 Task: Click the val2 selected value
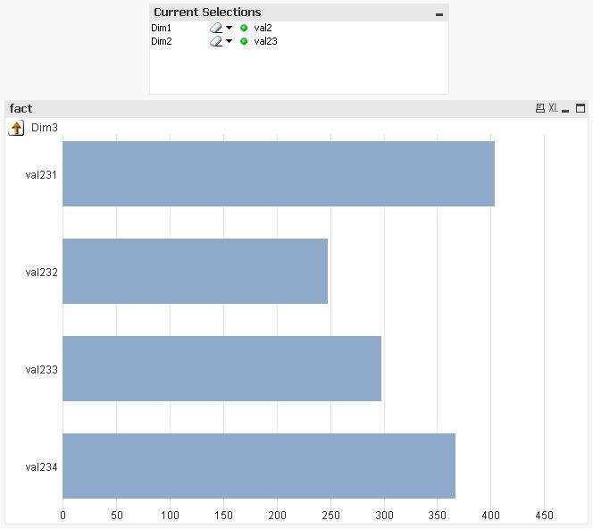click(x=263, y=28)
